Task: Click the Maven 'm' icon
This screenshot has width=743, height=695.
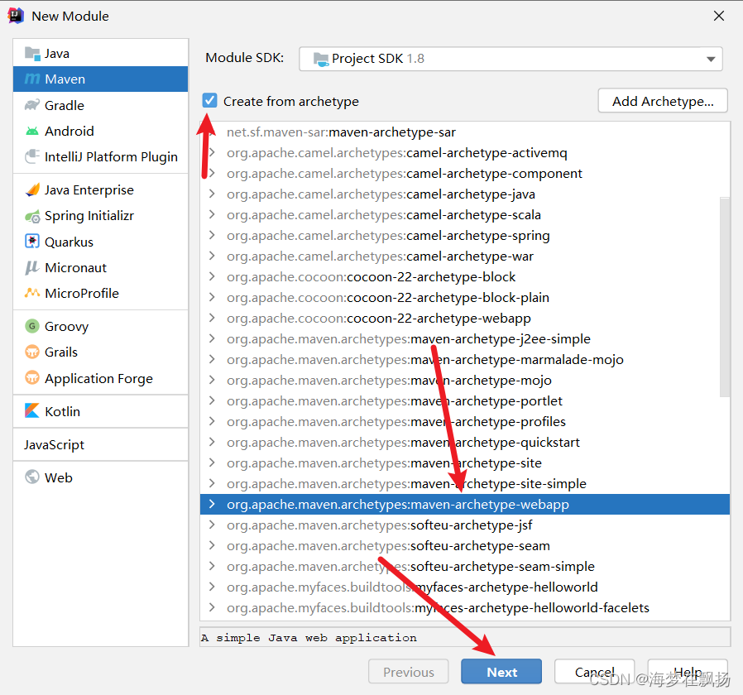Action: (31, 79)
